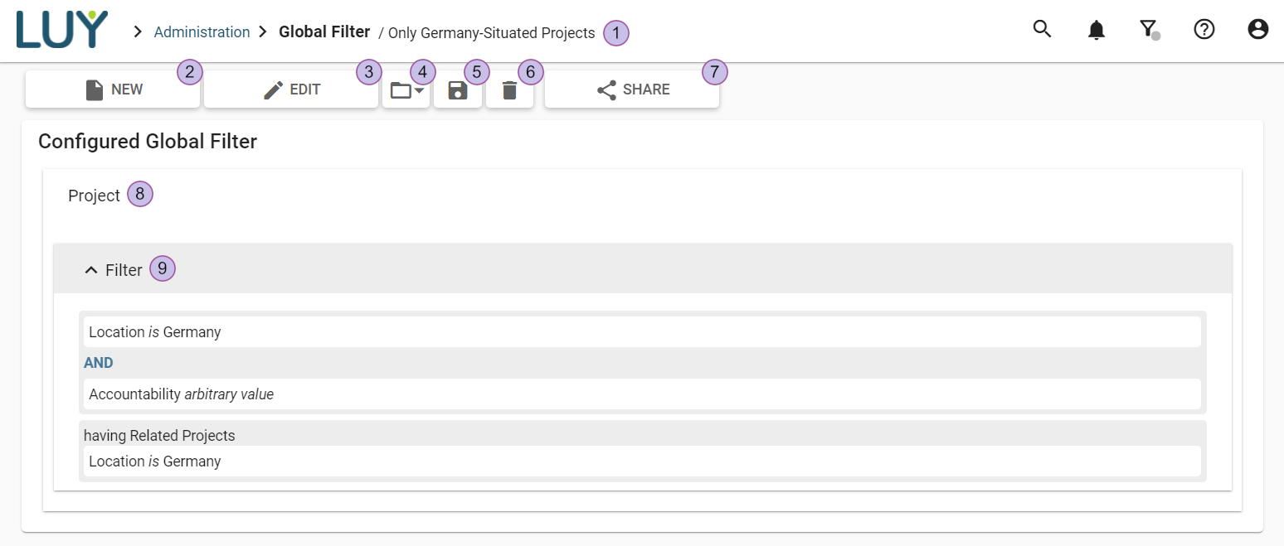Select the Global Filter breadcrumb
This screenshot has width=1284, height=546.
pyautogui.click(x=324, y=32)
